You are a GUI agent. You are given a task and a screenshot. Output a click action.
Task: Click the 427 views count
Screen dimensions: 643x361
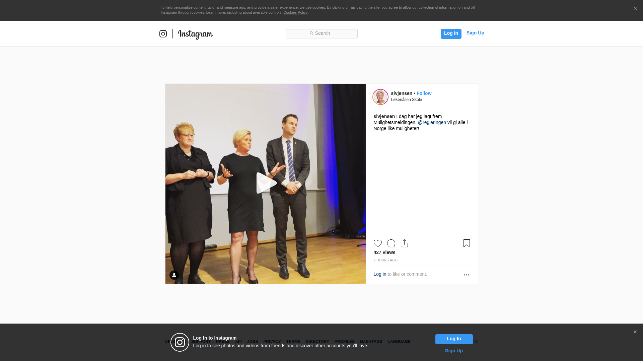point(384,252)
